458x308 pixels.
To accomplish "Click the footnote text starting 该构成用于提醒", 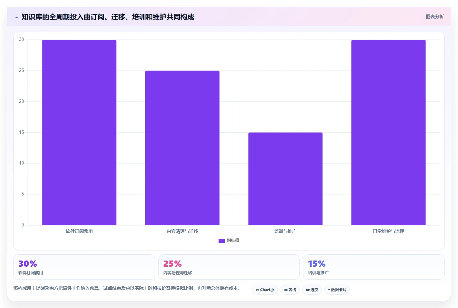I will [x=127, y=288].
